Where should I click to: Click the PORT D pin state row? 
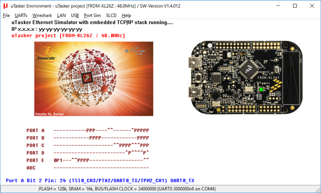[101, 153]
